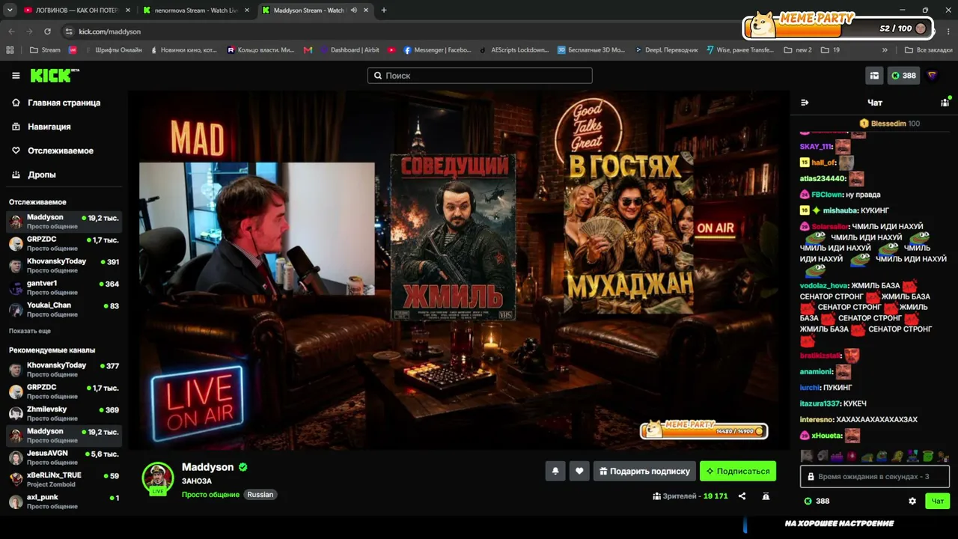
Task: Open JesusAVGN in recommended channels
Action: (64, 457)
